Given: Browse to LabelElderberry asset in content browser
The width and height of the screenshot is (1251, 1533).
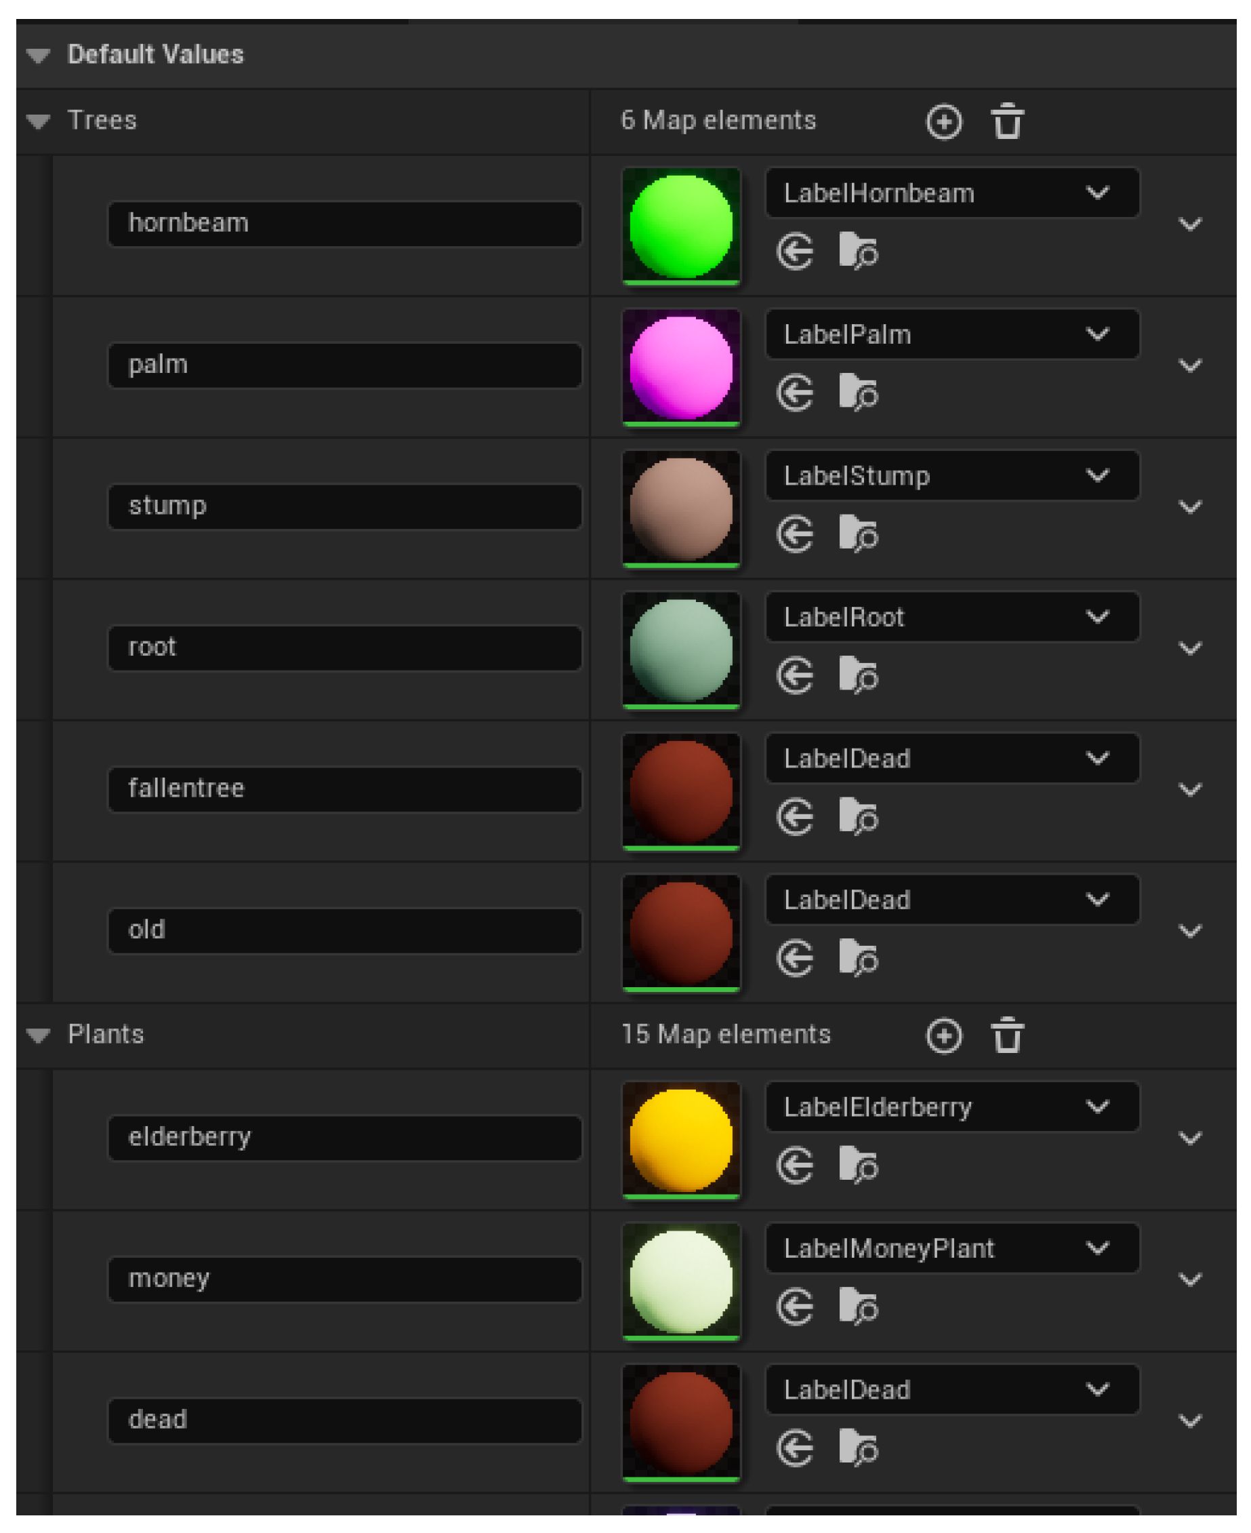Looking at the screenshot, I should pyautogui.click(x=857, y=1166).
